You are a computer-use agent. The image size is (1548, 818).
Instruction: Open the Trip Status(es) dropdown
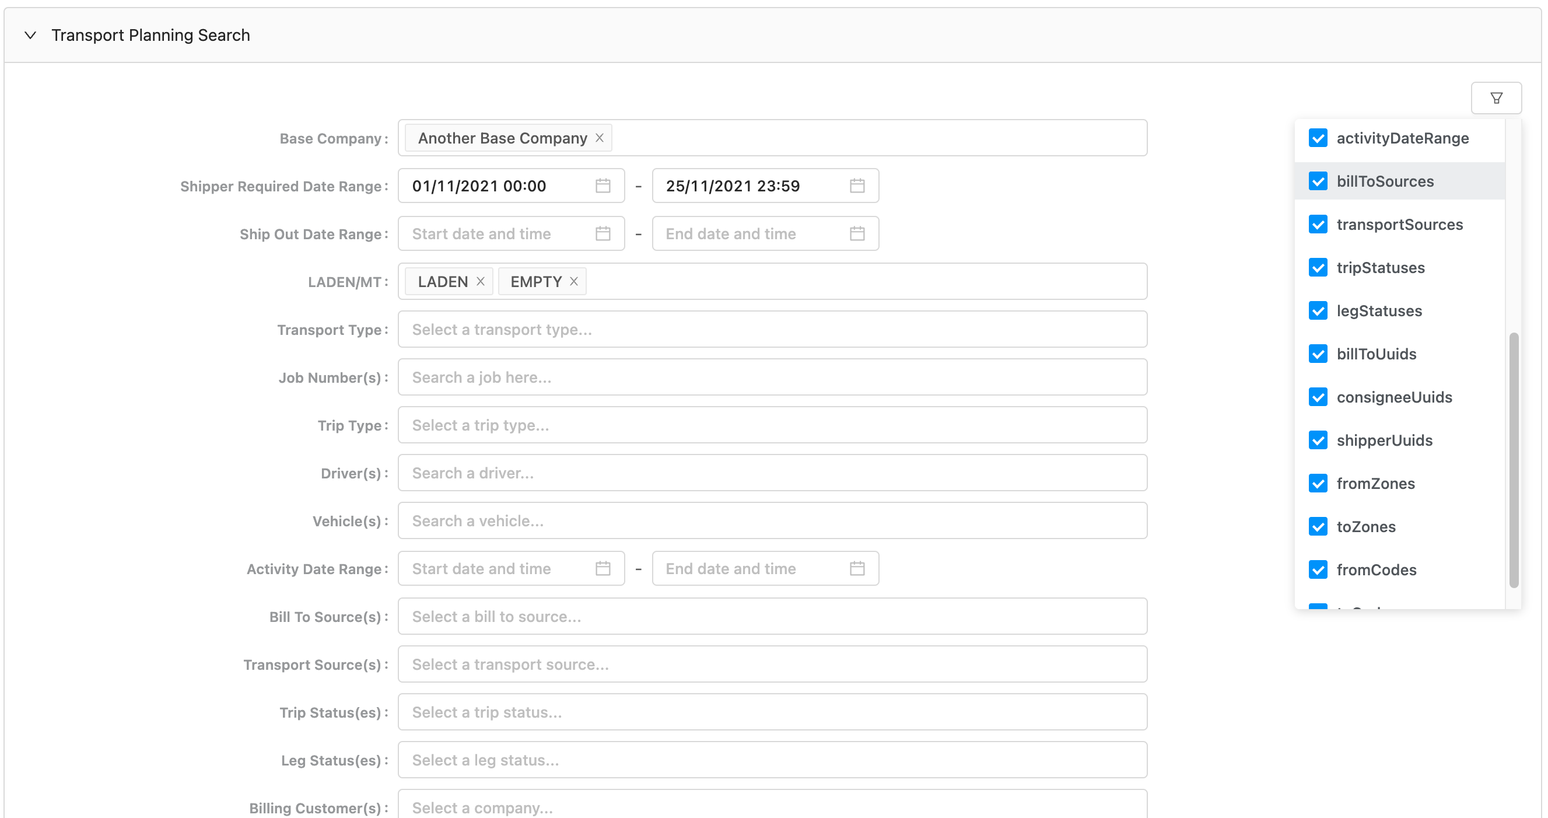coord(772,712)
